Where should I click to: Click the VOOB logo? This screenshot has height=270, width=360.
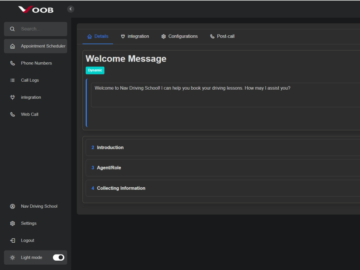[36, 9]
